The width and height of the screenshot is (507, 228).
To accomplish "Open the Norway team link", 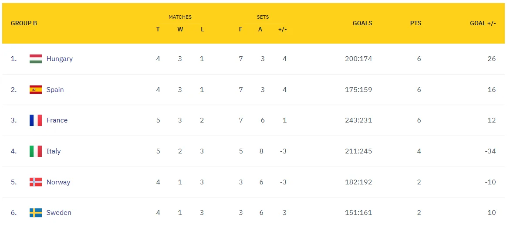I will (x=58, y=182).
